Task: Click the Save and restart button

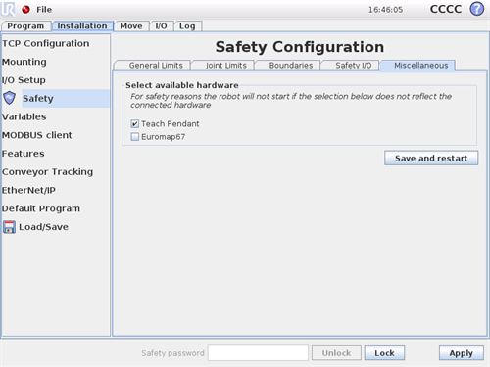Action: [431, 158]
